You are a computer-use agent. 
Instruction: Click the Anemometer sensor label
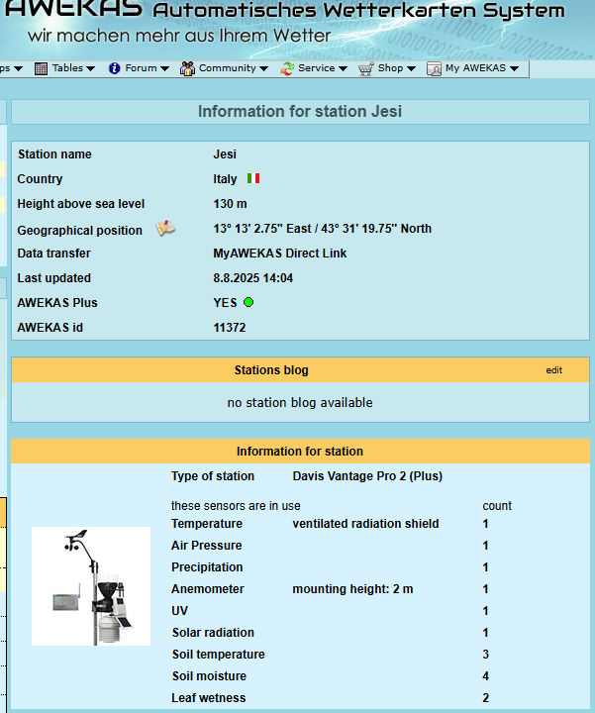(x=208, y=589)
